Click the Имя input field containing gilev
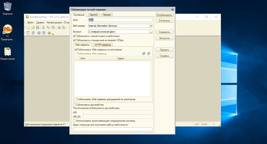Image resolution: width=267 pixels, height=144 pixels. [120, 20]
